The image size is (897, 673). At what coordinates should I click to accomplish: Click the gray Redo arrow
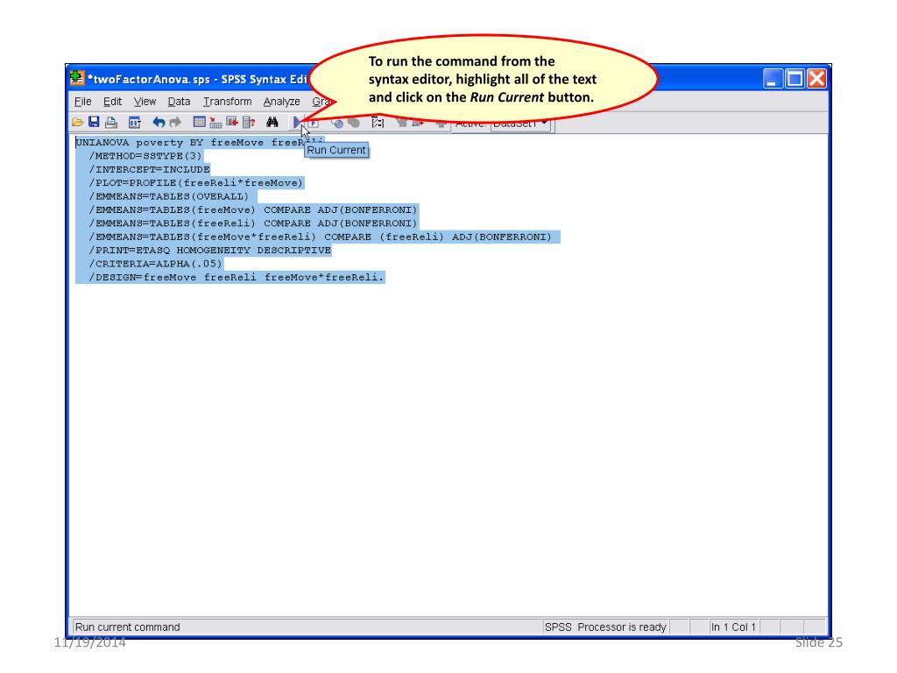coord(175,122)
